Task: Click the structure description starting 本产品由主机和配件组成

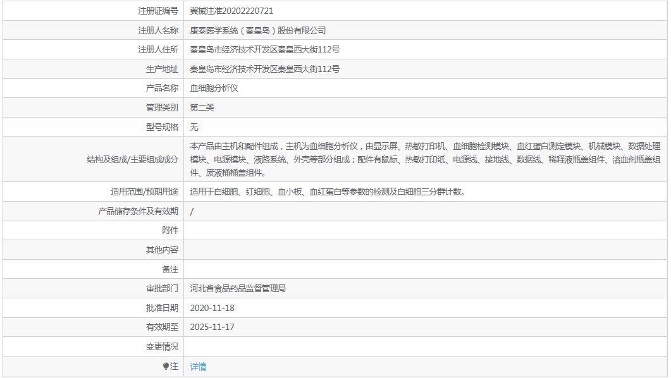Action: pyautogui.click(x=426, y=159)
